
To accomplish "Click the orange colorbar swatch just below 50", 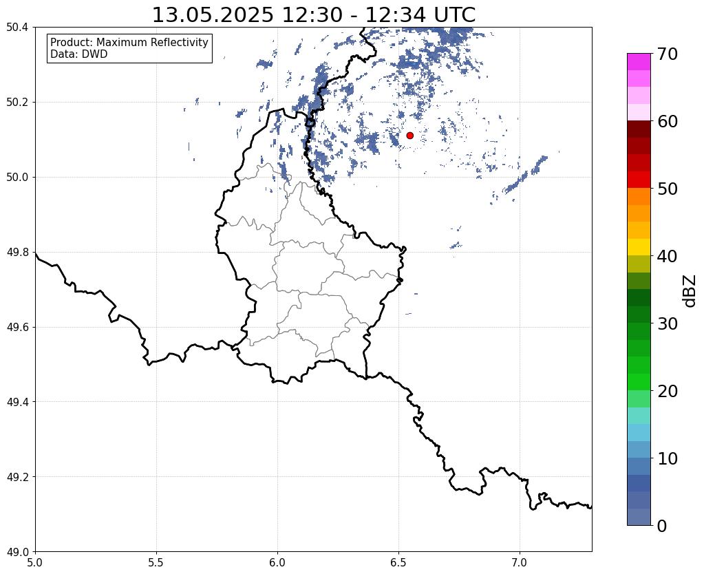I will pos(639,196).
